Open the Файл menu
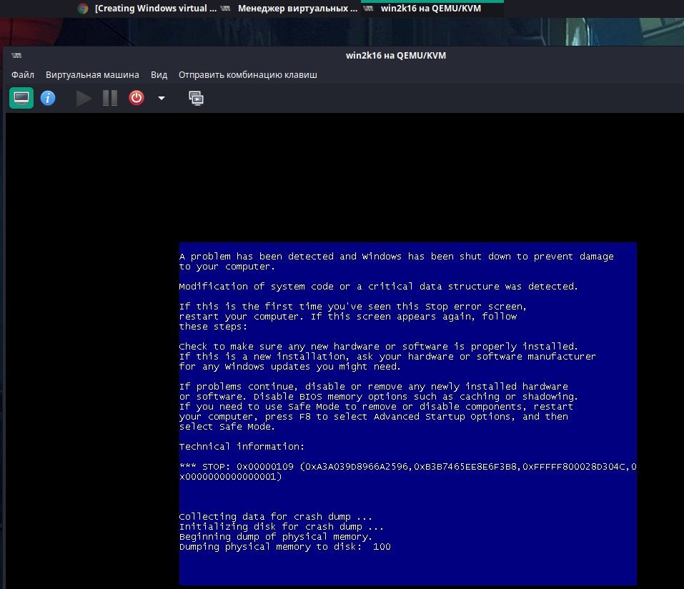 click(x=23, y=74)
